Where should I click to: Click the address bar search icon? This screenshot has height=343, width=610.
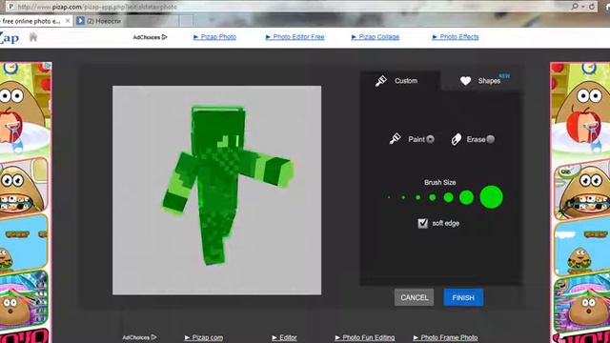pyautogui.click(x=575, y=7)
